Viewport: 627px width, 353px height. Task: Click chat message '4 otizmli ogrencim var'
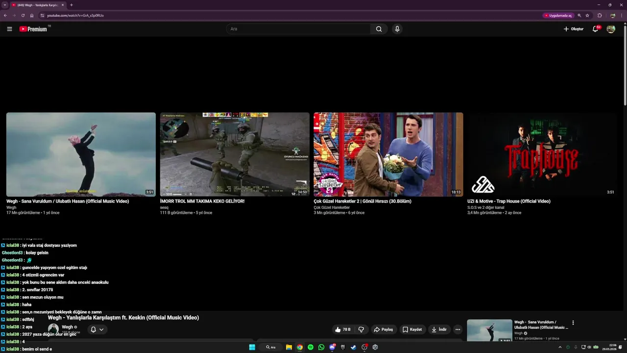click(43, 275)
